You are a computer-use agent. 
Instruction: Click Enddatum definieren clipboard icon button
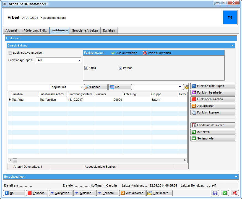213,125
